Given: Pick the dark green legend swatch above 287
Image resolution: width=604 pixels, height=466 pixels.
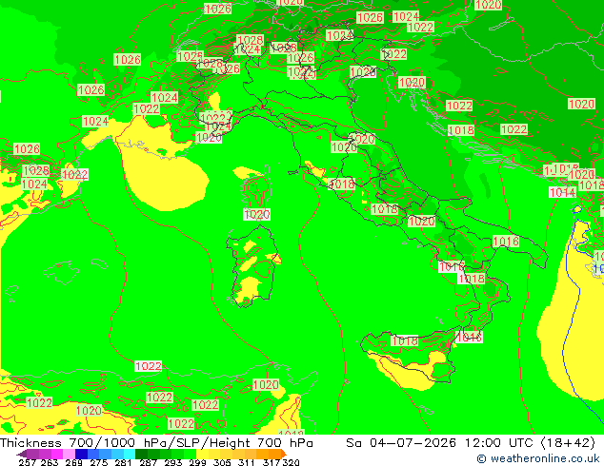Looking at the screenshot, I should click(141, 454).
